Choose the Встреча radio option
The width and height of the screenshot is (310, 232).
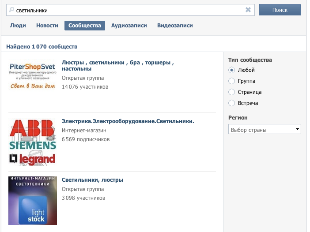[231, 103]
